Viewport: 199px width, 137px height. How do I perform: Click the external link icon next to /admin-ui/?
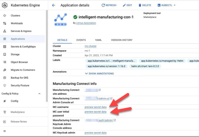tap(111, 99)
